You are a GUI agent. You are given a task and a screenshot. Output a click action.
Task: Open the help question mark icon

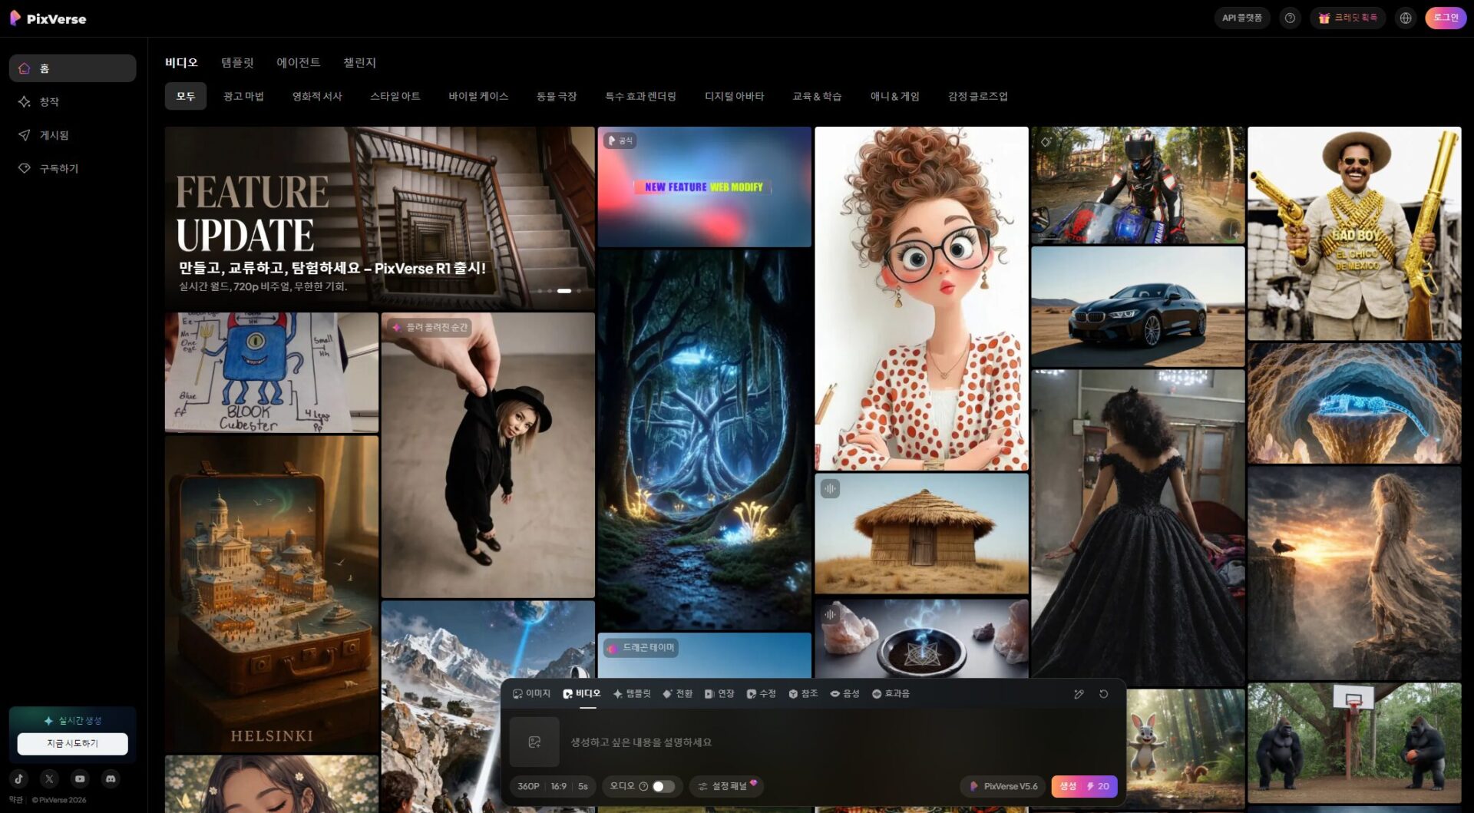coord(1290,18)
